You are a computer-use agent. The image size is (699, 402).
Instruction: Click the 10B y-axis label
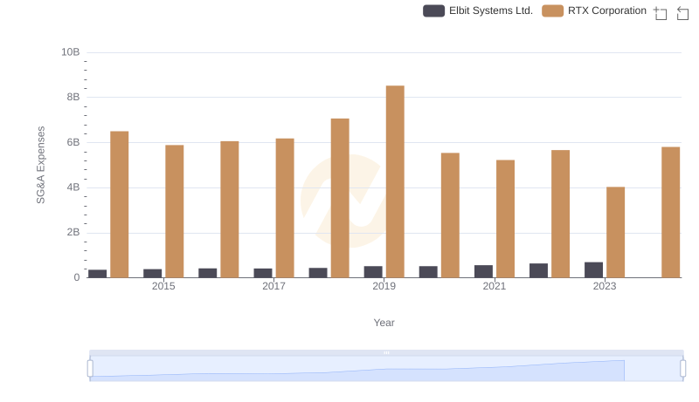click(x=71, y=52)
